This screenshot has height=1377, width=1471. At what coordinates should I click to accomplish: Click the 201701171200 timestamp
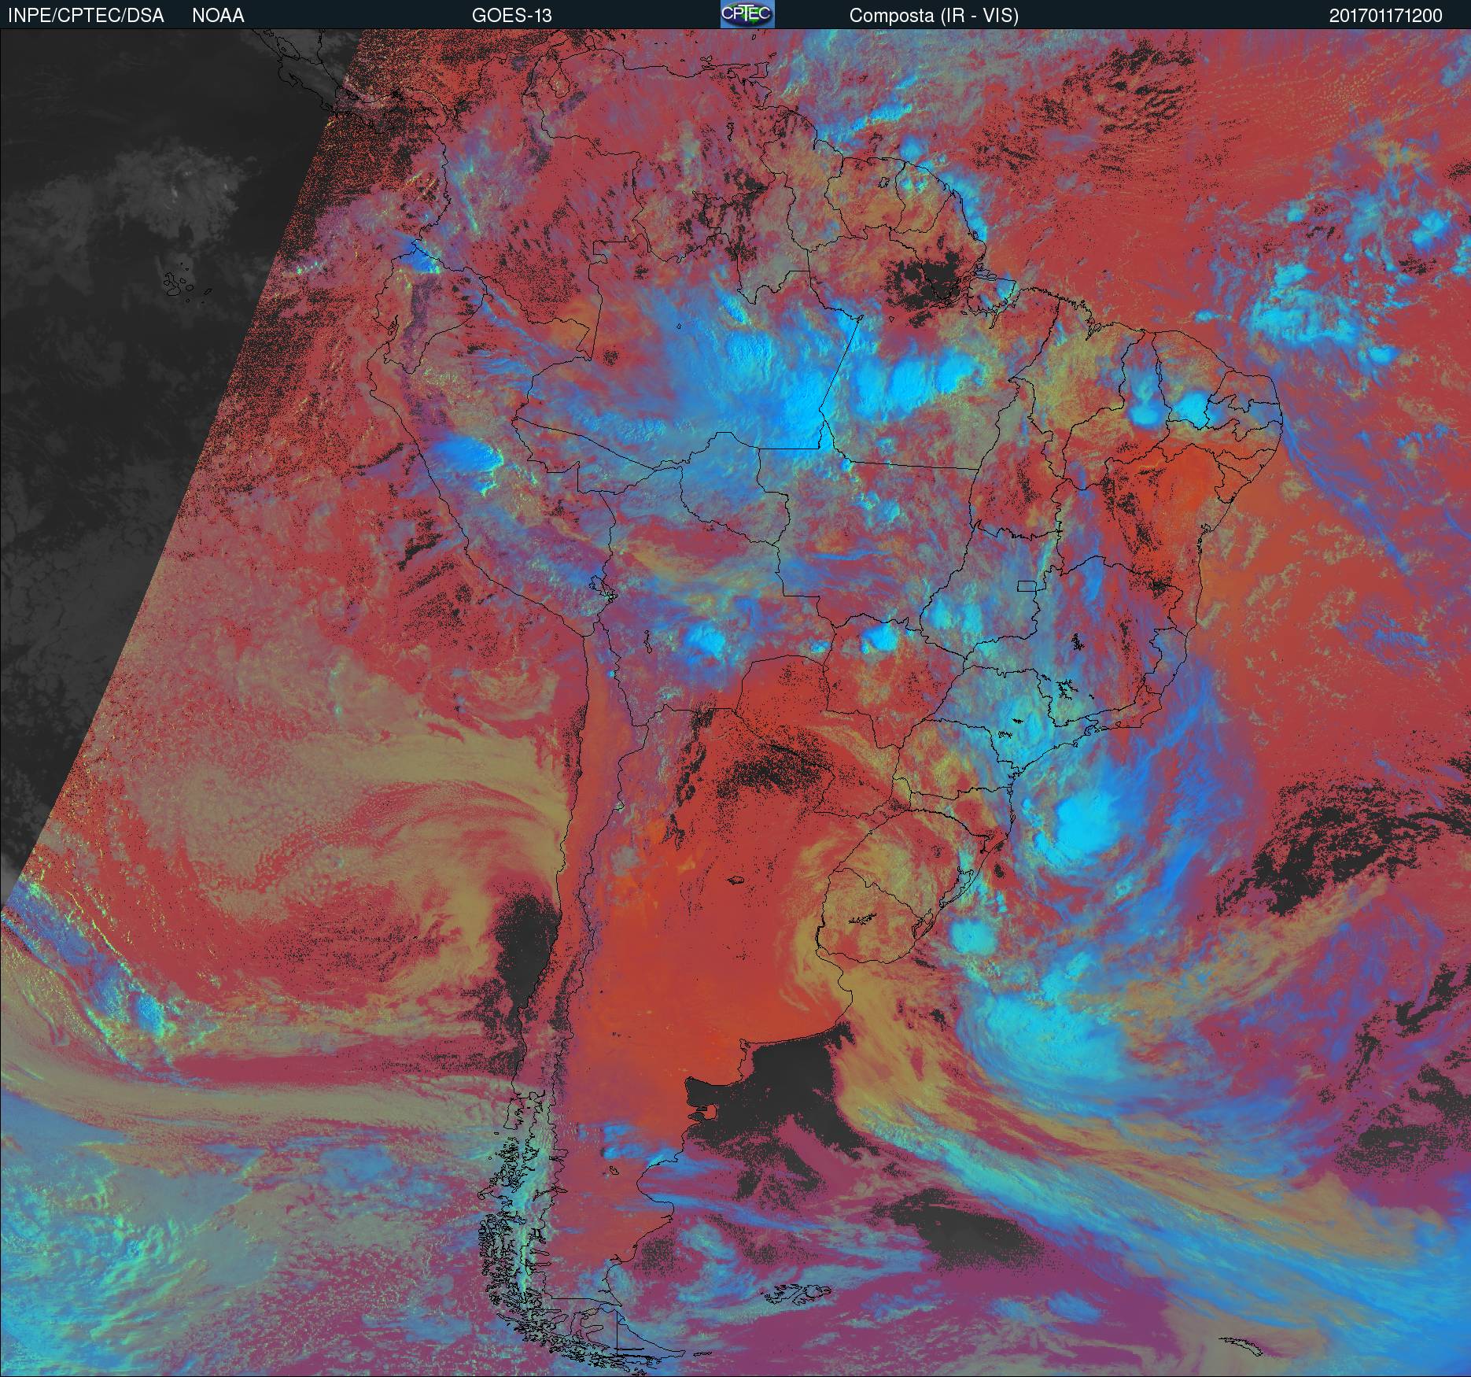click(1386, 16)
